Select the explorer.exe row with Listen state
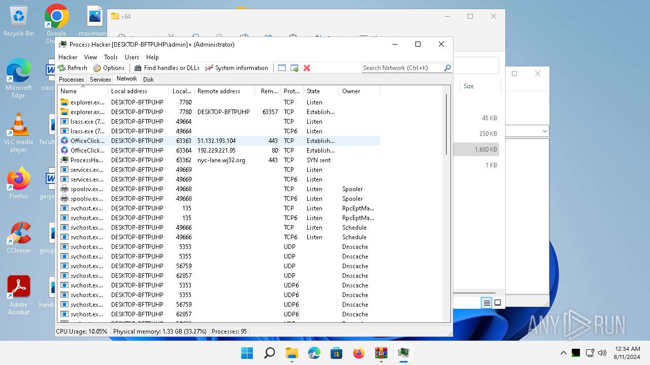The image size is (650, 365). 219,102
